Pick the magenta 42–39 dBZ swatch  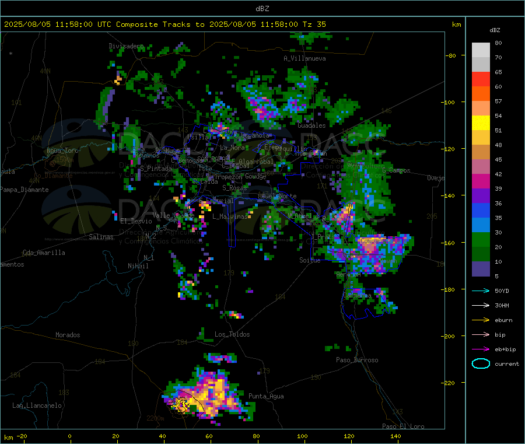point(481,181)
